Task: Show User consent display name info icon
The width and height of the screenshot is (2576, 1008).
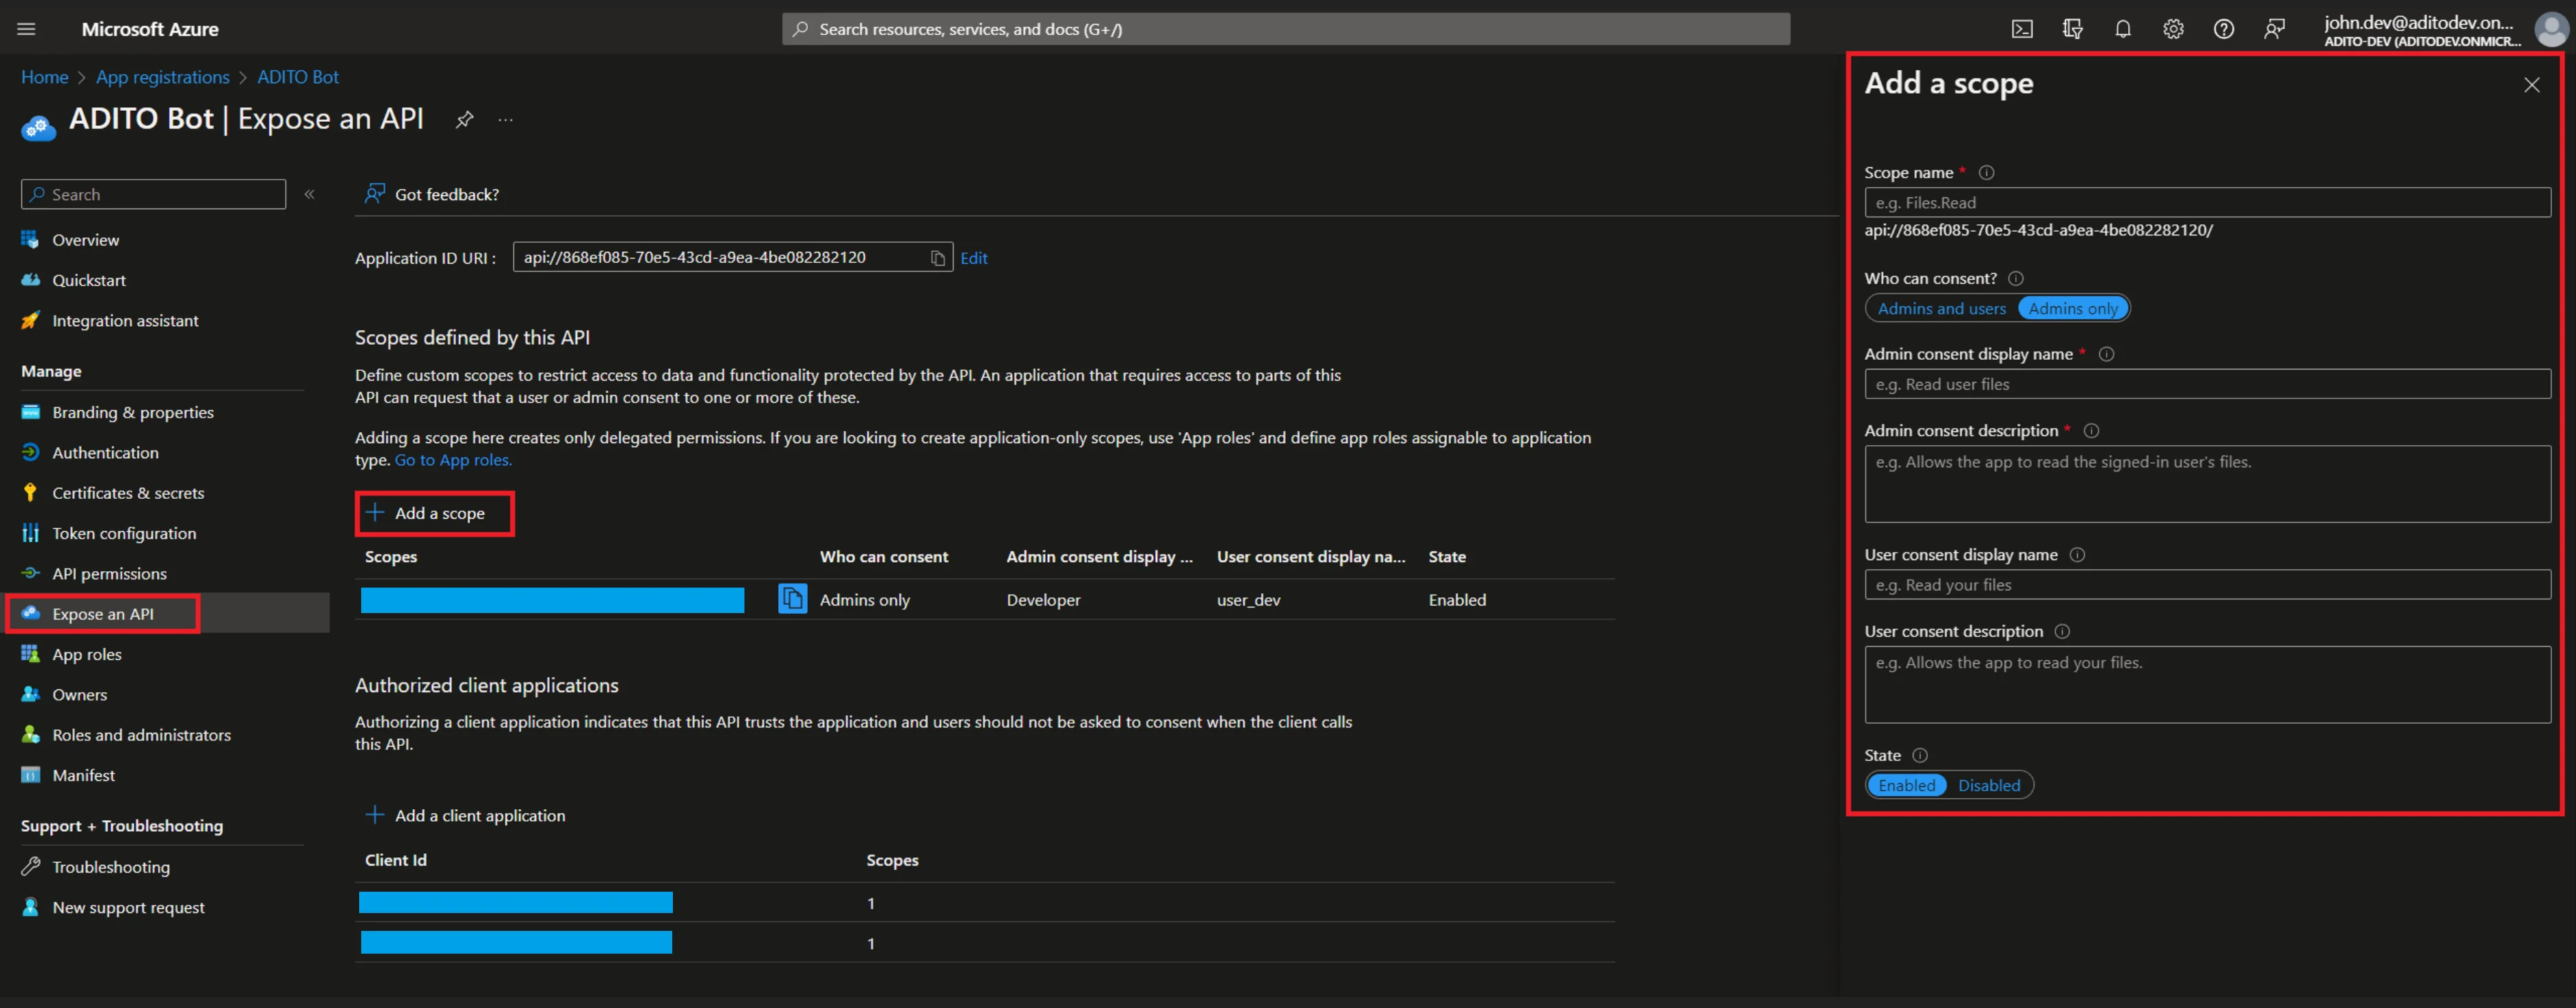Action: pos(2077,555)
